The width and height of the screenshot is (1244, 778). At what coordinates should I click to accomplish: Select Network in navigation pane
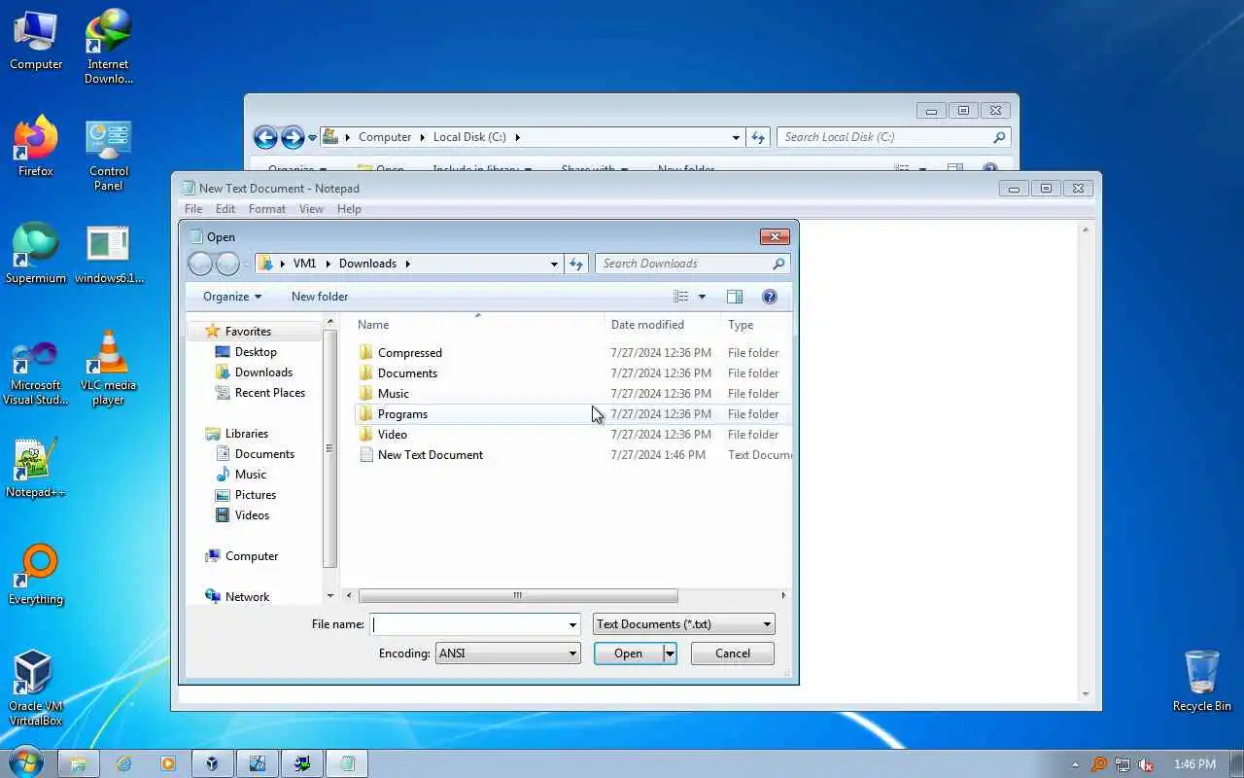click(247, 597)
